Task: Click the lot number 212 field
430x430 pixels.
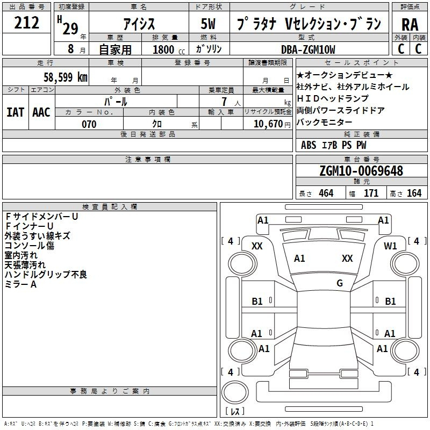Action: [x=26, y=23]
